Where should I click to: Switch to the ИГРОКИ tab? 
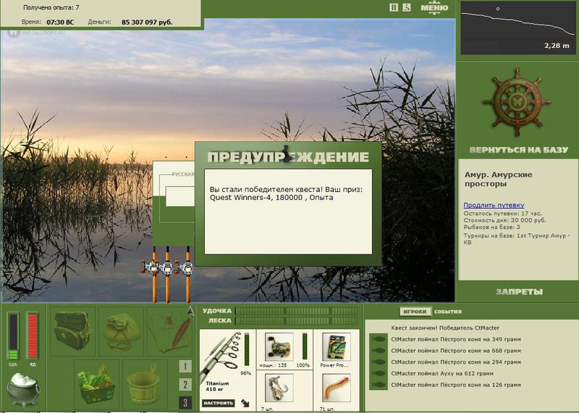coord(415,312)
